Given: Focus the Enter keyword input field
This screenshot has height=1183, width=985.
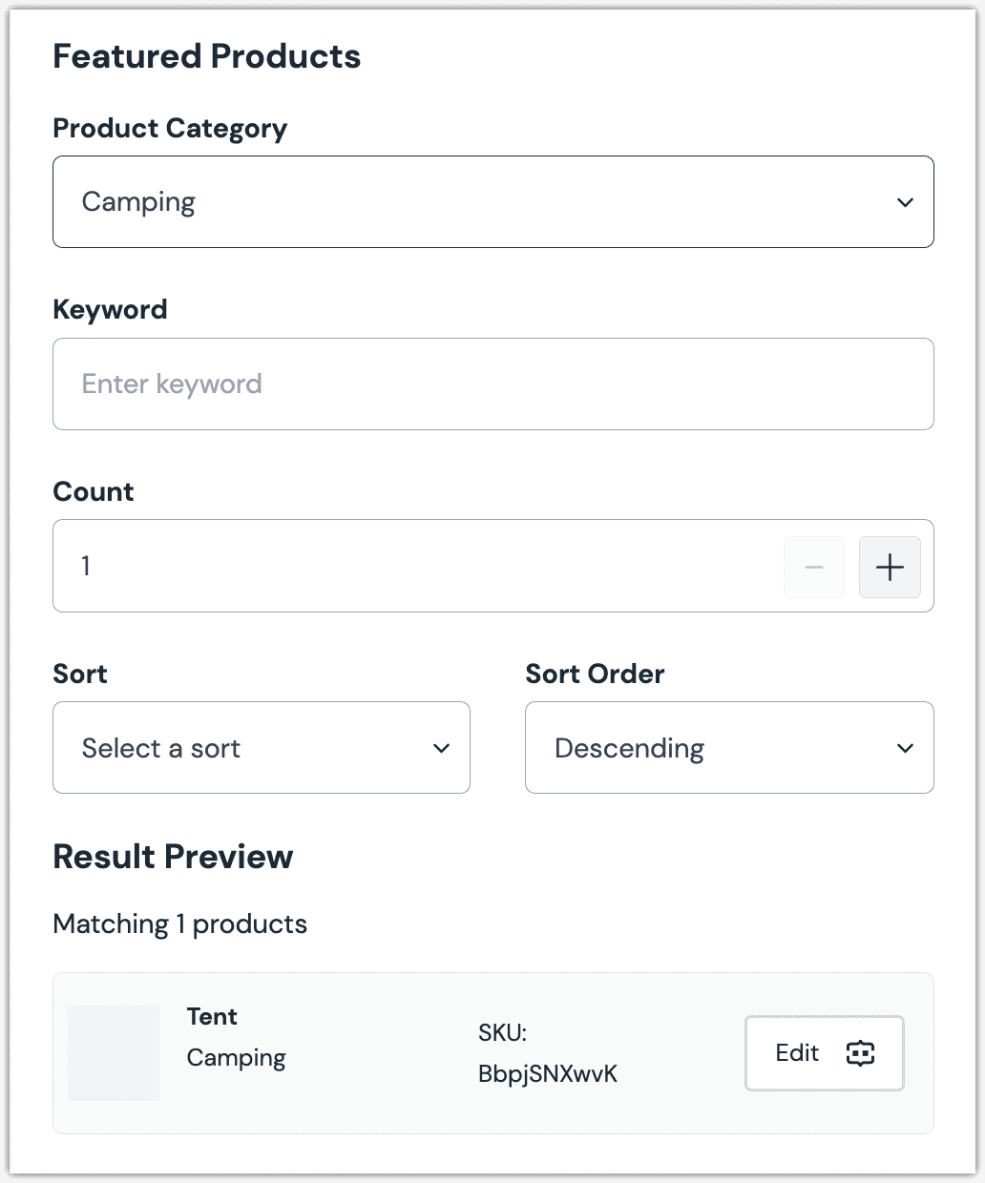Looking at the screenshot, I should (x=492, y=384).
